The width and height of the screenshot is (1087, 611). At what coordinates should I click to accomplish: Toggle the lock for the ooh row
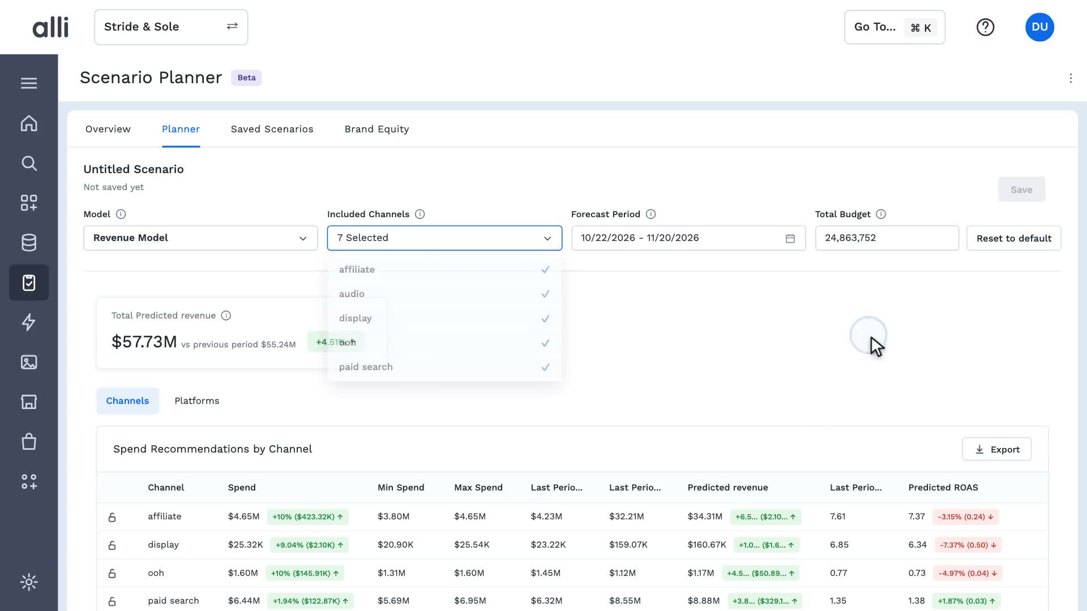112,574
